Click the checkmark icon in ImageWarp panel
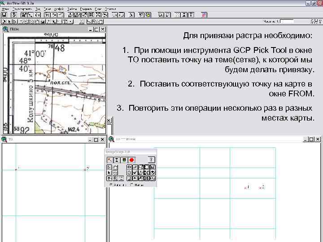 (x=135, y=173)
